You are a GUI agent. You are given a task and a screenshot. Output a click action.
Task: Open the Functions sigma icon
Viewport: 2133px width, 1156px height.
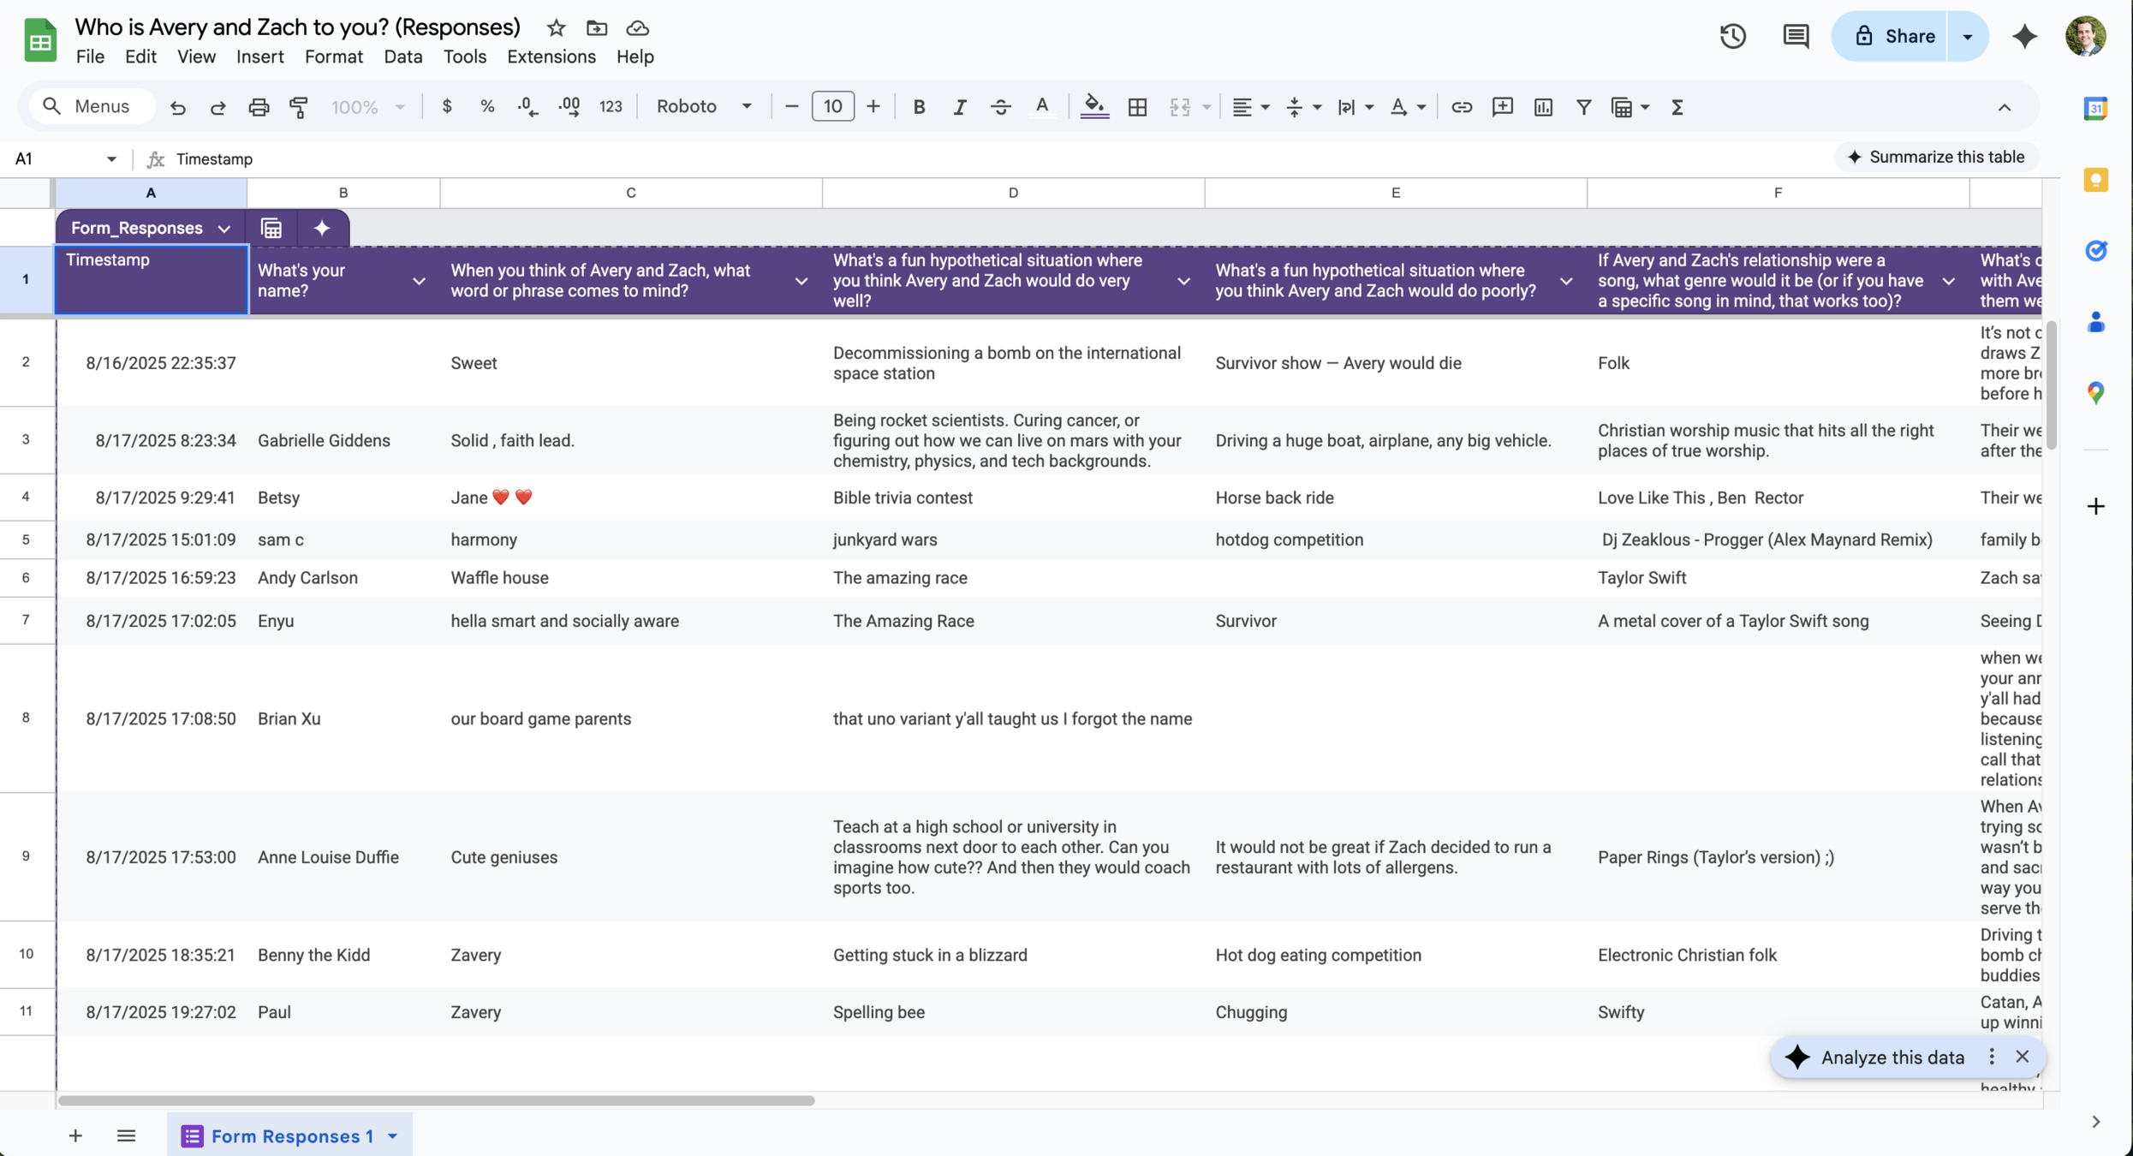point(1677,107)
